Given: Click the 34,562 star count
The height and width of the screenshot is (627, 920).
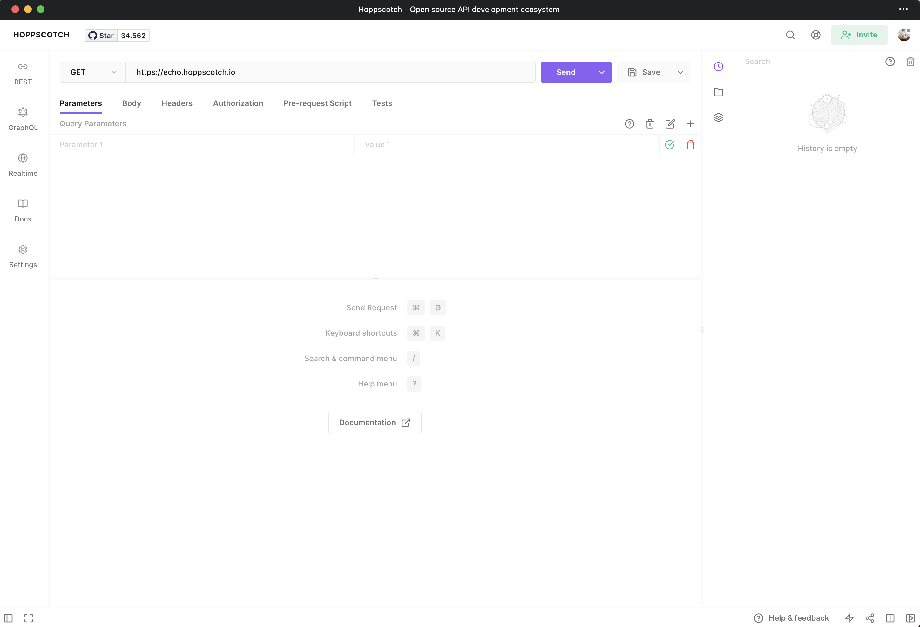Looking at the screenshot, I should (x=133, y=36).
